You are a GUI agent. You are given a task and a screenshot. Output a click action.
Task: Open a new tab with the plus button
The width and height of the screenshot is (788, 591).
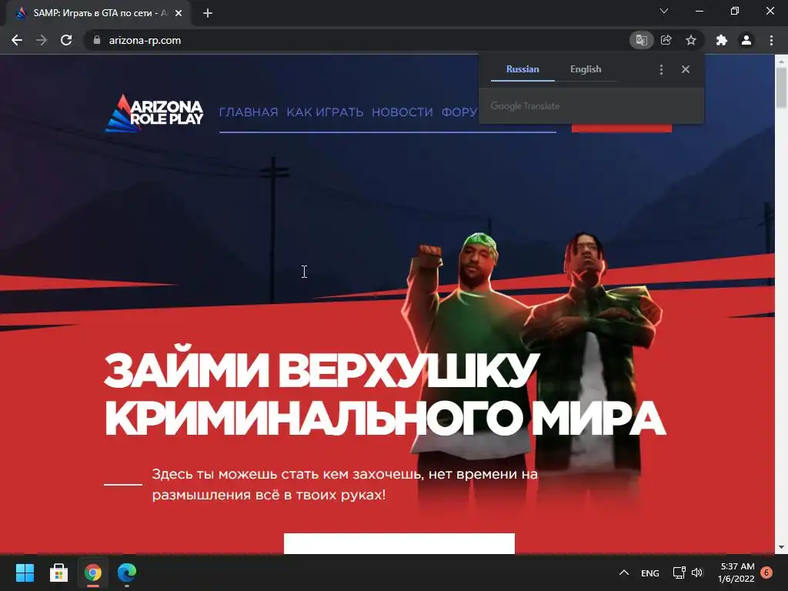tap(208, 13)
